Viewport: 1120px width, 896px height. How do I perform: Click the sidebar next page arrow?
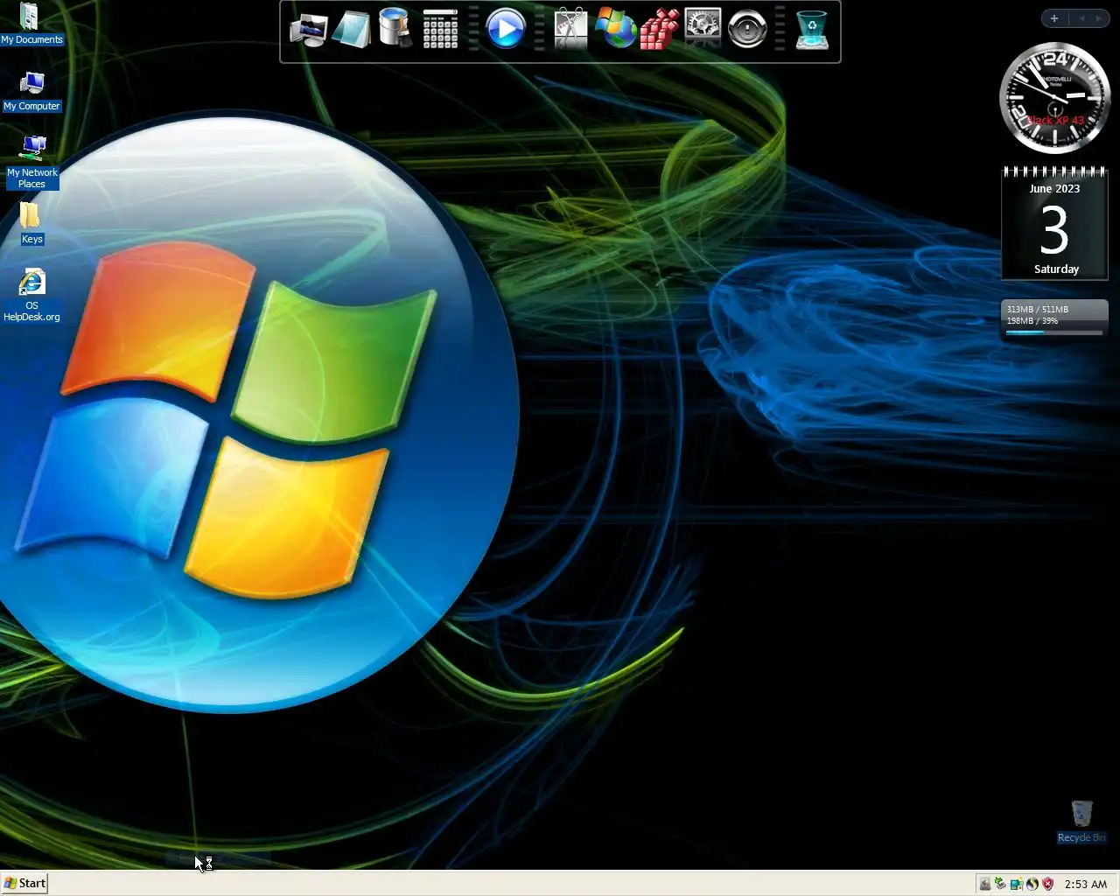click(x=1099, y=18)
